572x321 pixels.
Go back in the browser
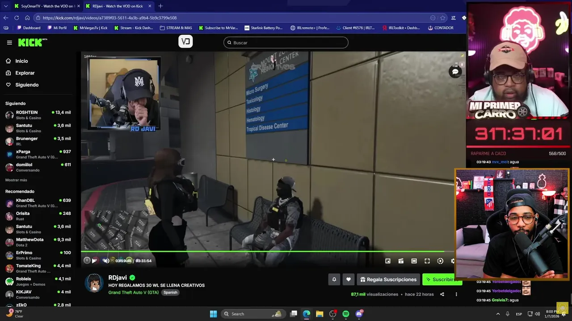(6, 18)
